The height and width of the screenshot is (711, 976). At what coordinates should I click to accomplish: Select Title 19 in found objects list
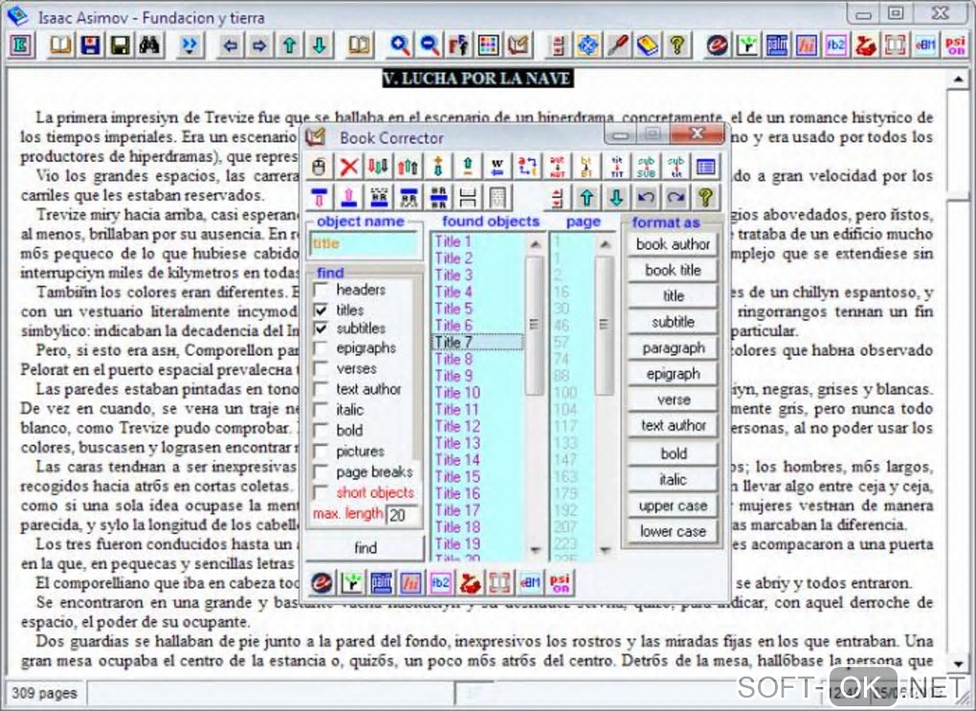pyautogui.click(x=478, y=544)
